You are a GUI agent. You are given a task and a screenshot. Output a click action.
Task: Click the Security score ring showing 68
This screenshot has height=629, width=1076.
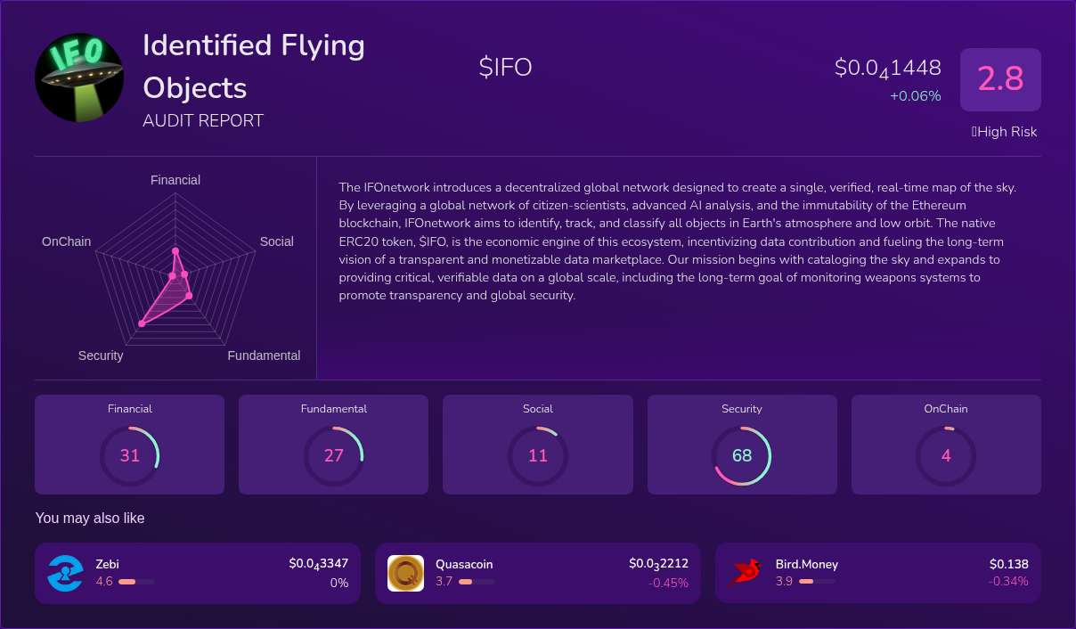[x=742, y=456]
